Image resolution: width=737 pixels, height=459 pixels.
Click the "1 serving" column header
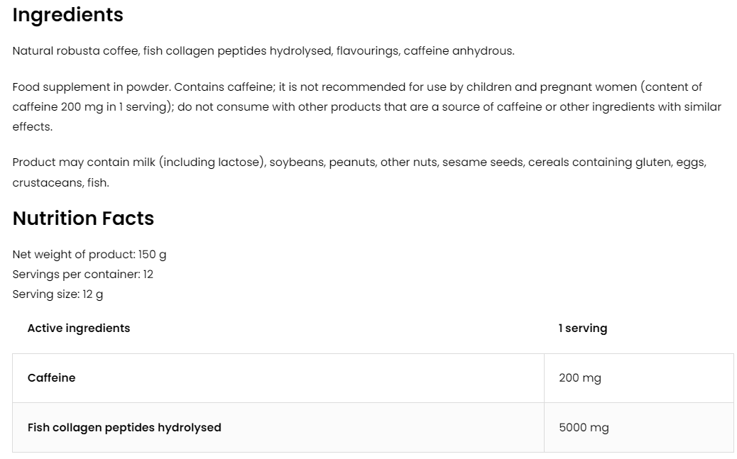[583, 328]
